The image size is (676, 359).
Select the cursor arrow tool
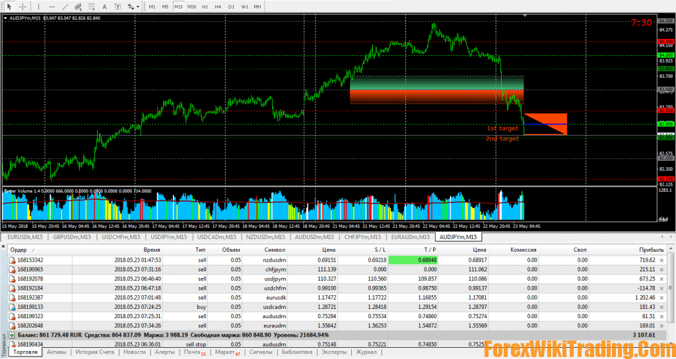[9, 7]
